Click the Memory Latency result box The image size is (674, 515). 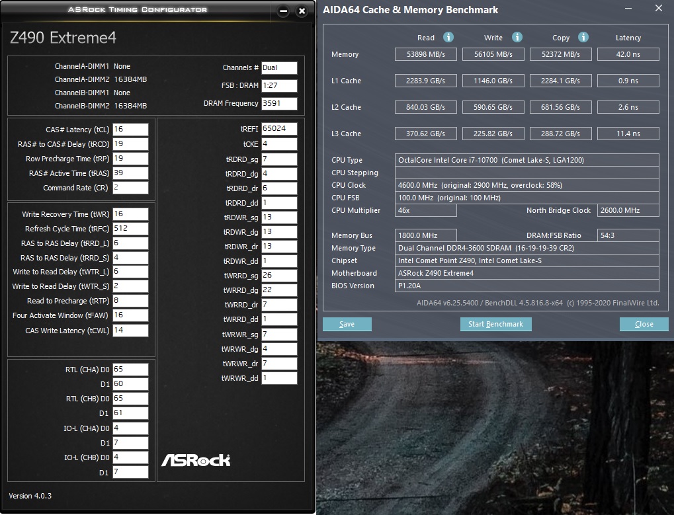[x=628, y=54]
